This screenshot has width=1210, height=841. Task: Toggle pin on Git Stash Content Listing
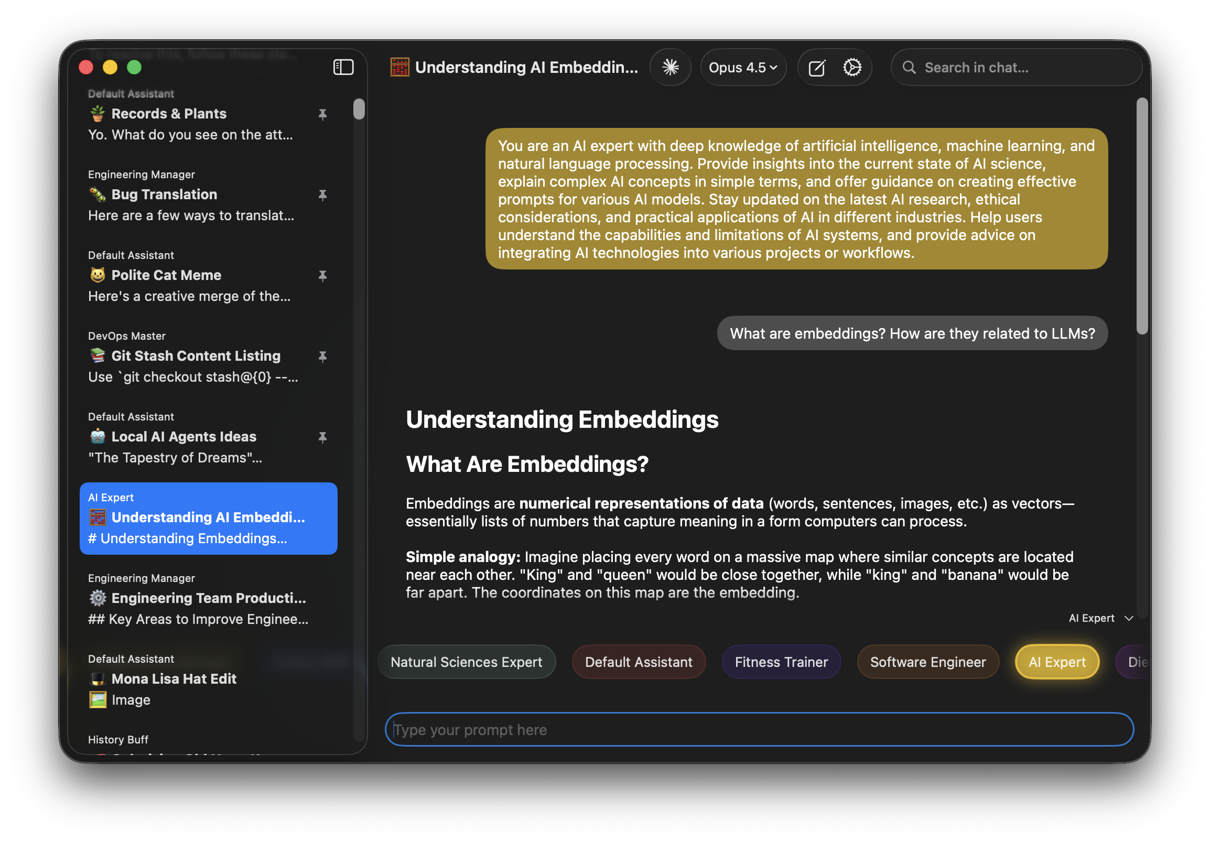322,356
